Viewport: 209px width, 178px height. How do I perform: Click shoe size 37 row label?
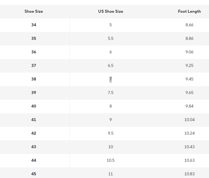pyautogui.click(x=34, y=66)
